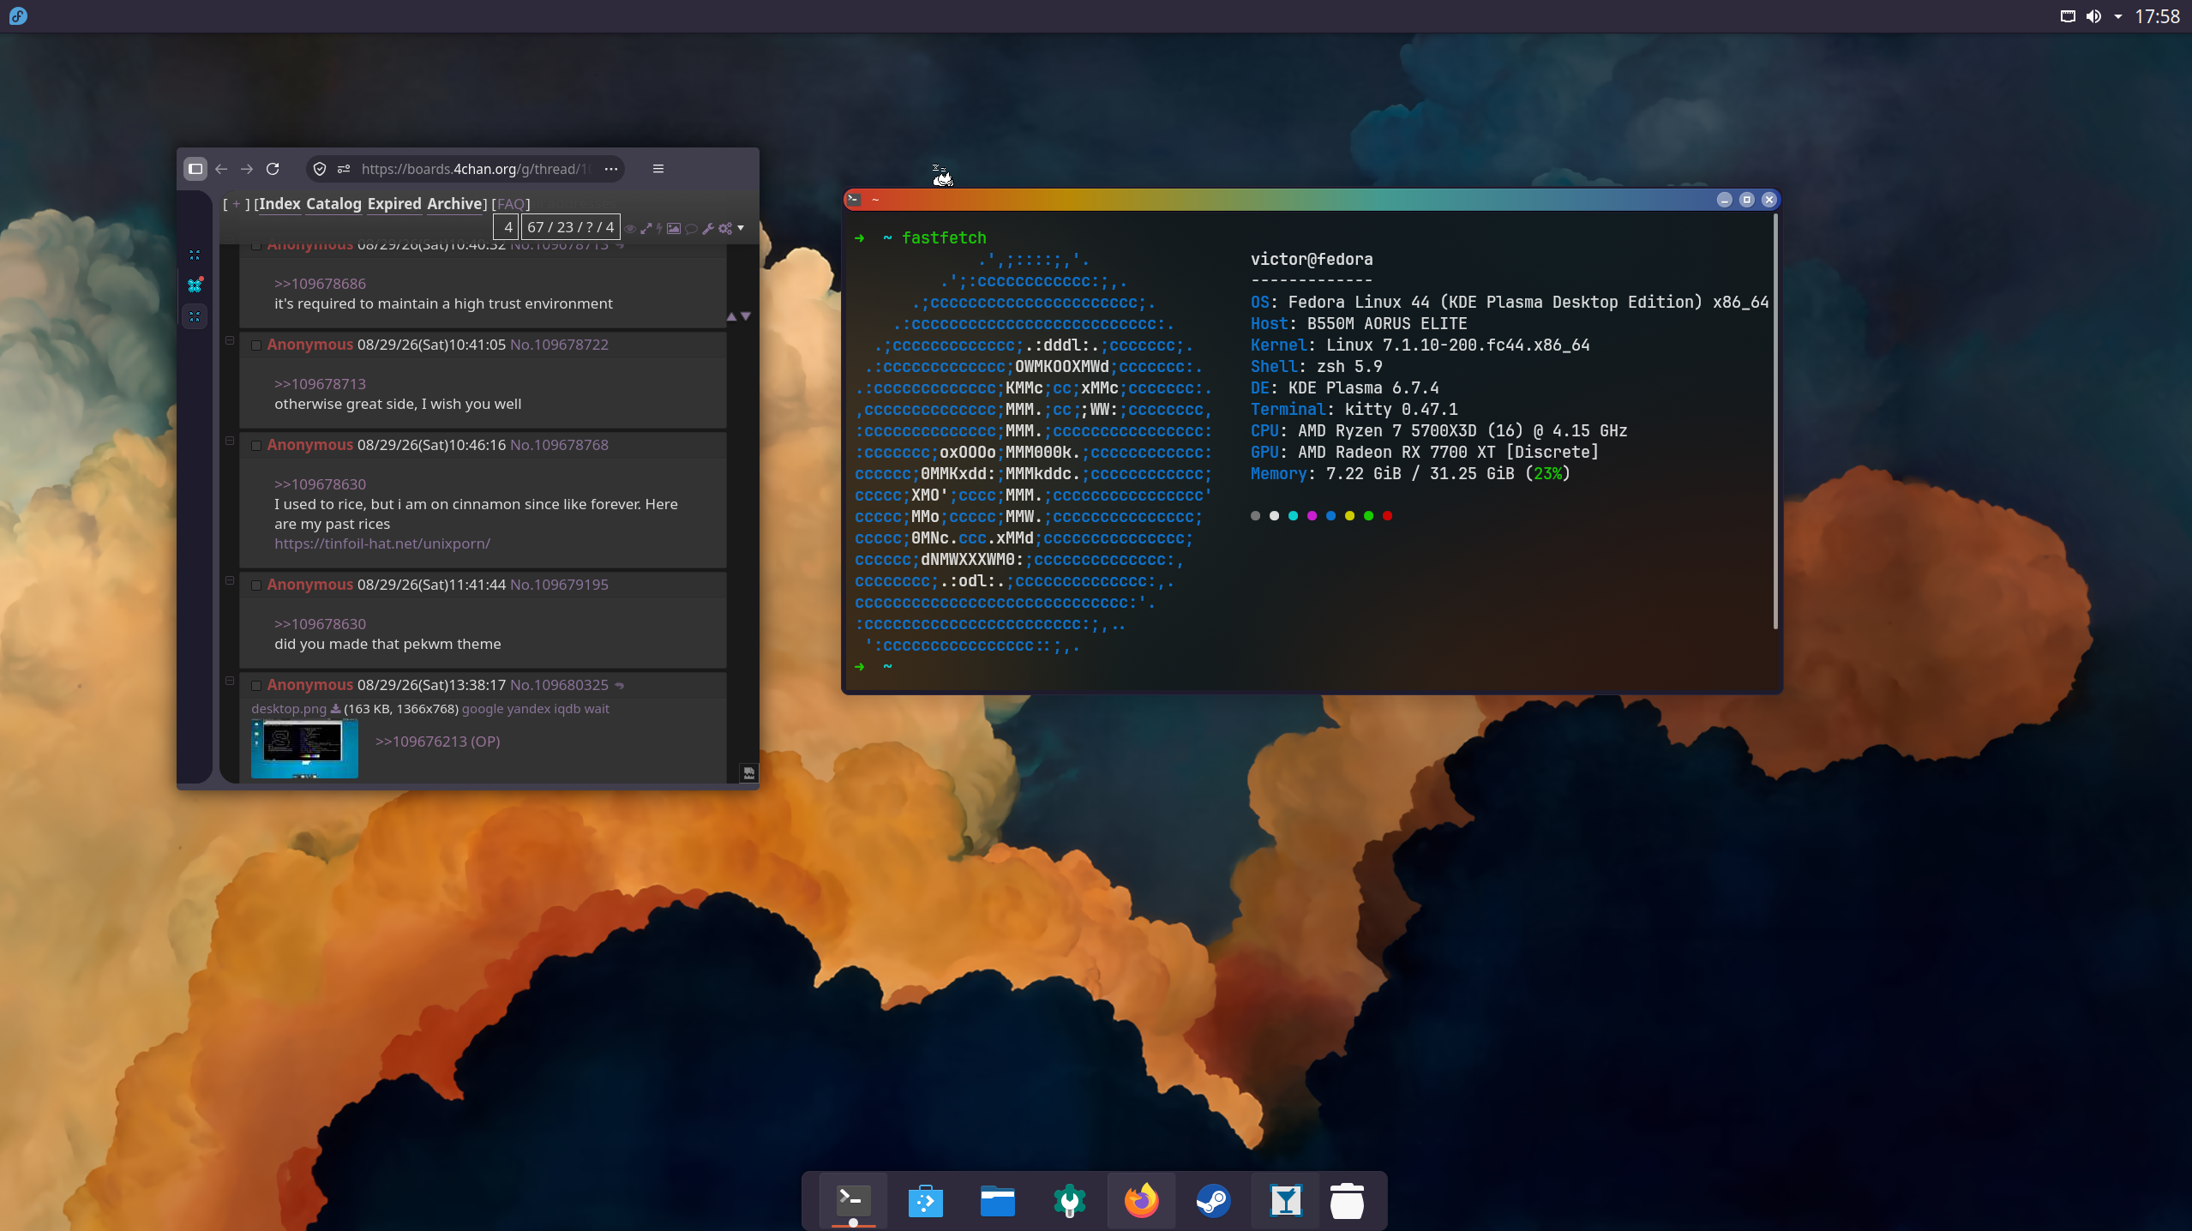Expand the [ + ] header toggle
This screenshot has height=1231, width=2192.
(237, 204)
